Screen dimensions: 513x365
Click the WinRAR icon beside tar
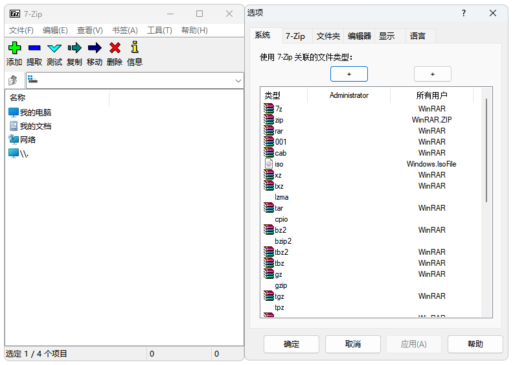[269, 208]
